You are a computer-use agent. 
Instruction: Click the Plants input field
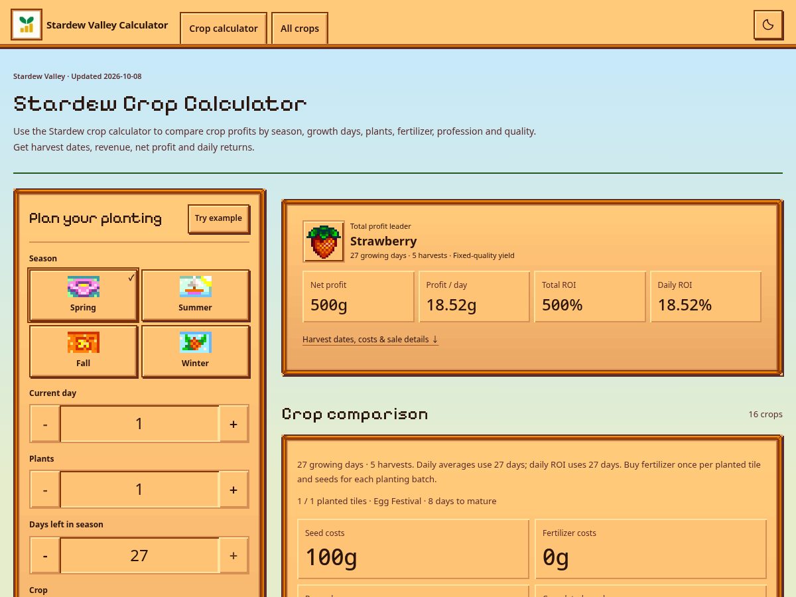(139, 490)
